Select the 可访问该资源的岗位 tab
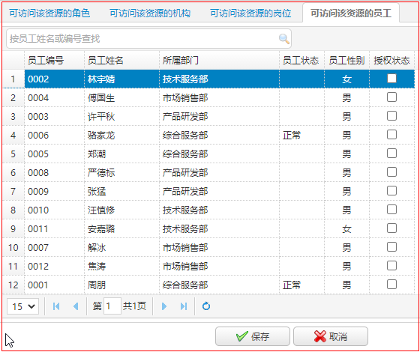 pyautogui.click(x=250, y=13)
